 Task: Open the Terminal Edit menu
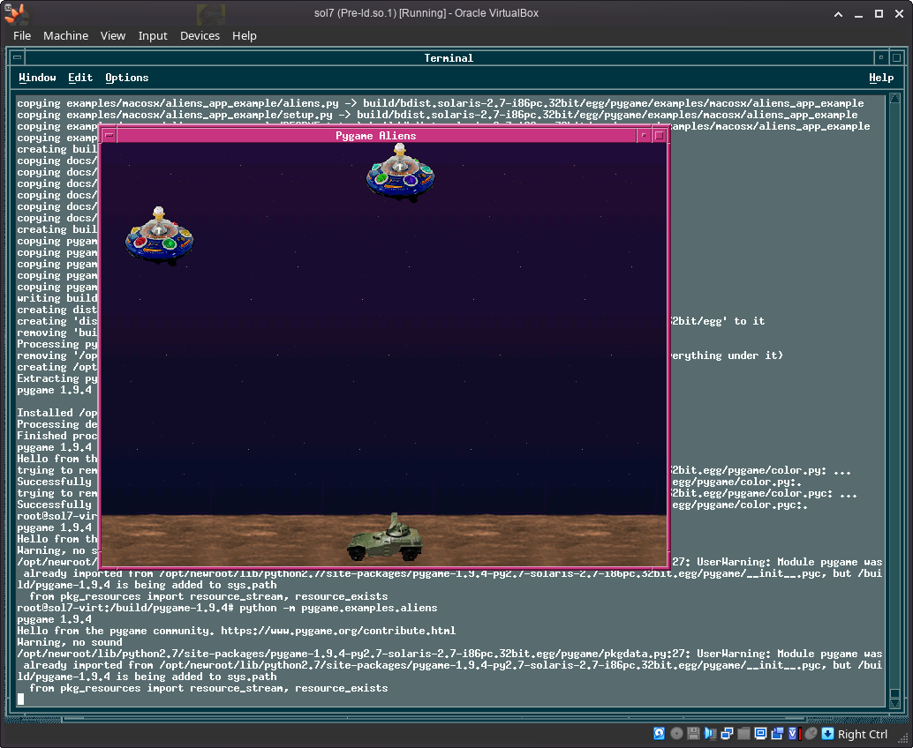pyautogui.click(x=80, y=78)
